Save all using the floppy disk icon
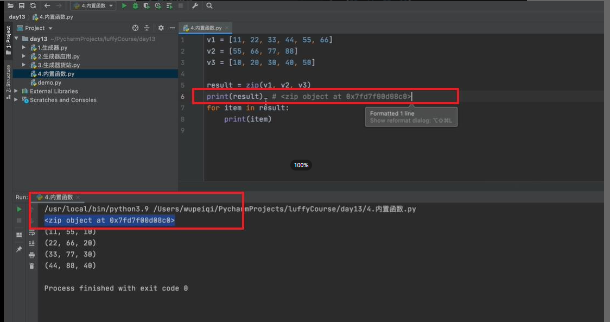 pos(22,5)
